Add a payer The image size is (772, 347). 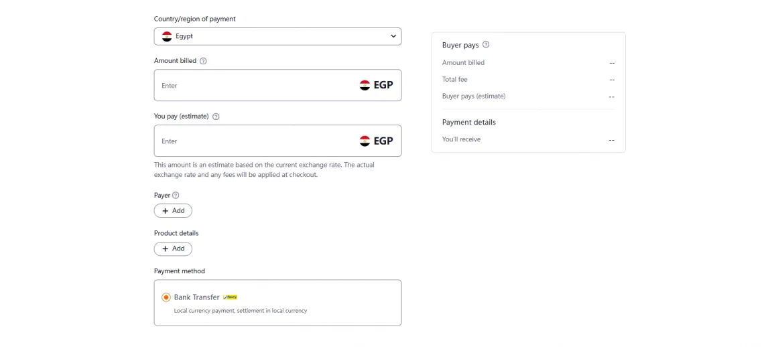pos(173,210)
